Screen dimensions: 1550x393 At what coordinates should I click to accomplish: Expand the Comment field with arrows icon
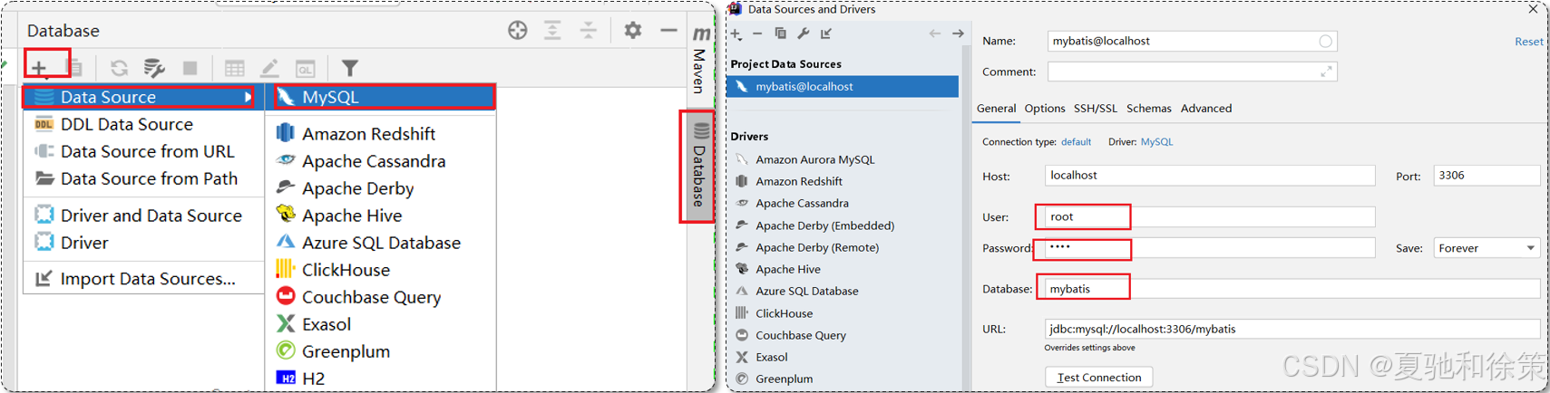click(x=1326, y=72)
